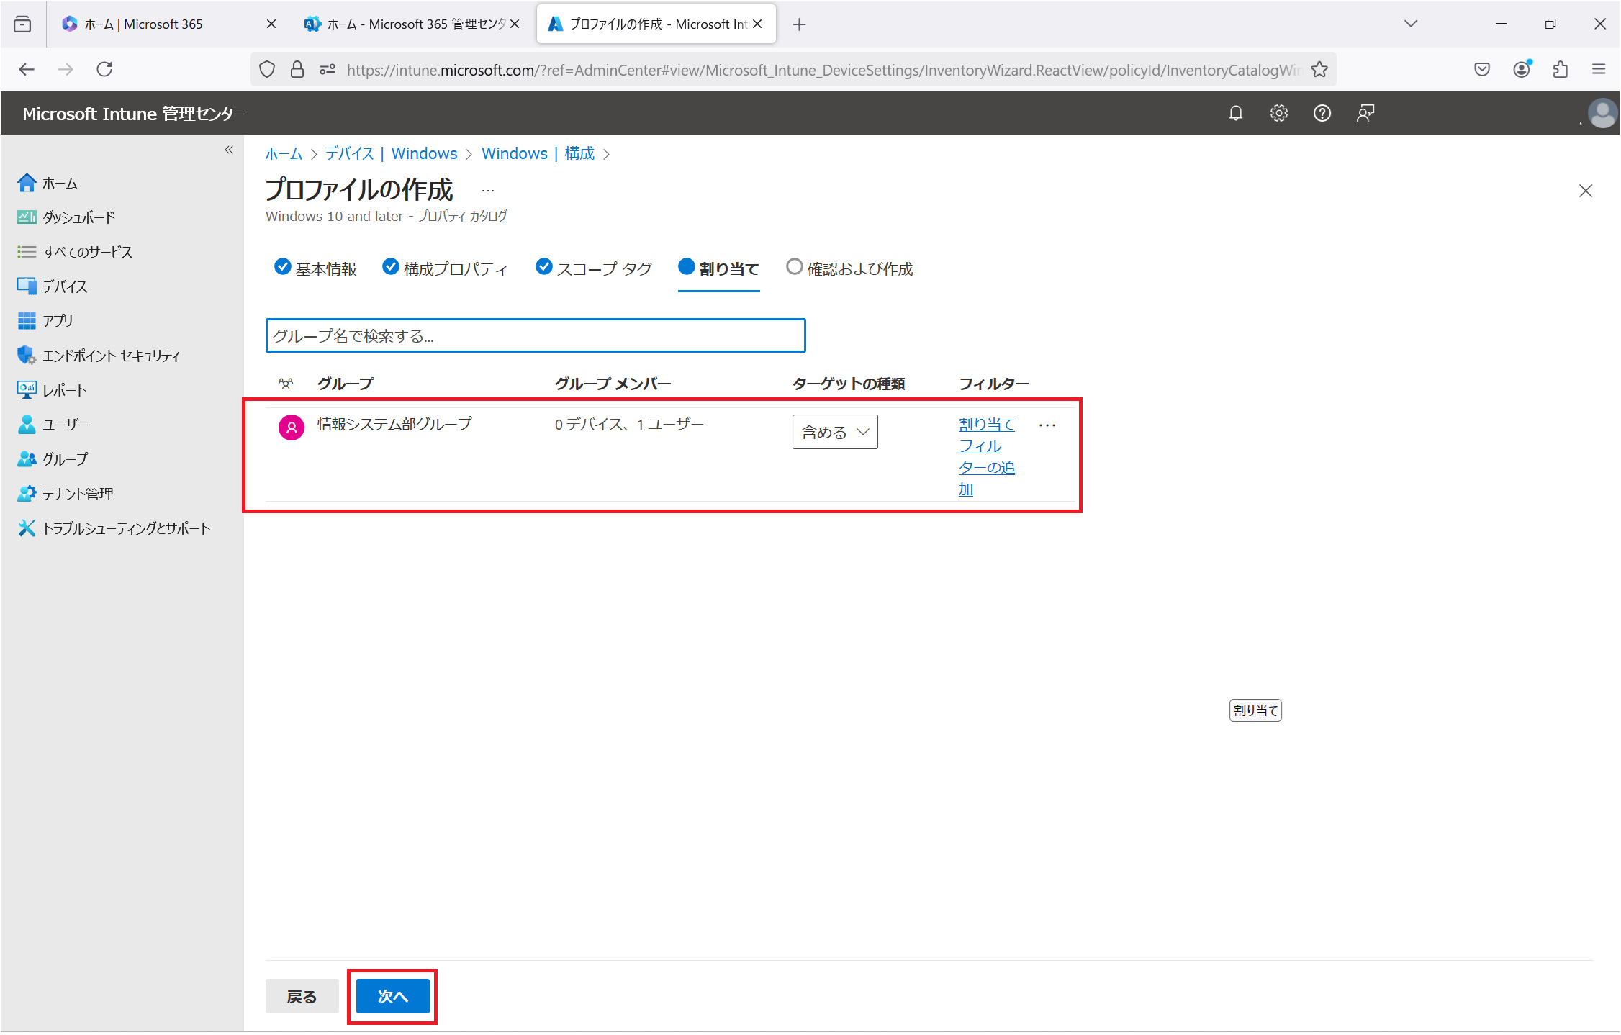Switch to ホーム | Microsoft 365 browser tab
This screenshot has width=1621, height=1035.
click(x=168, y=24)
